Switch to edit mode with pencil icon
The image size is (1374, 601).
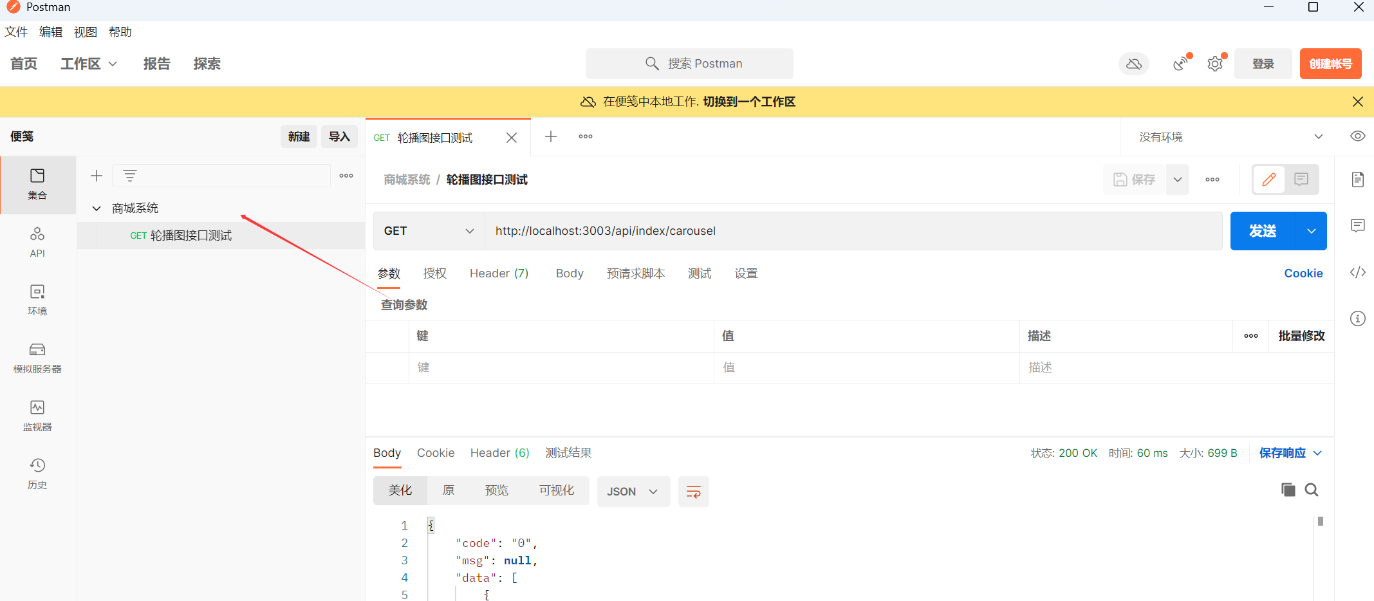1269,180
